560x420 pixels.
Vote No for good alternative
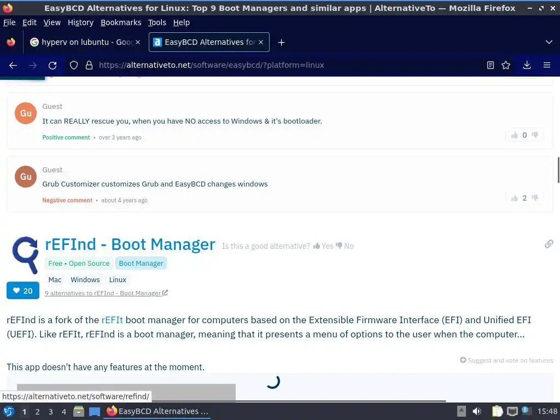pyautogui.click(x=345, y=246)
